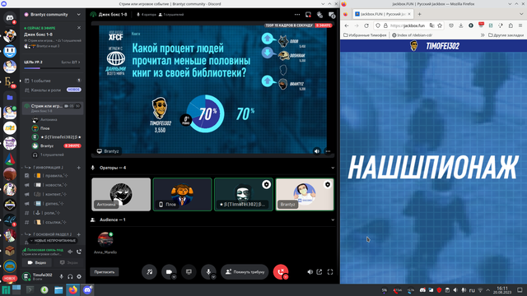Toggle camera on in bottom call bar
The height and width of the screenshot is (296, 527).
169,272
